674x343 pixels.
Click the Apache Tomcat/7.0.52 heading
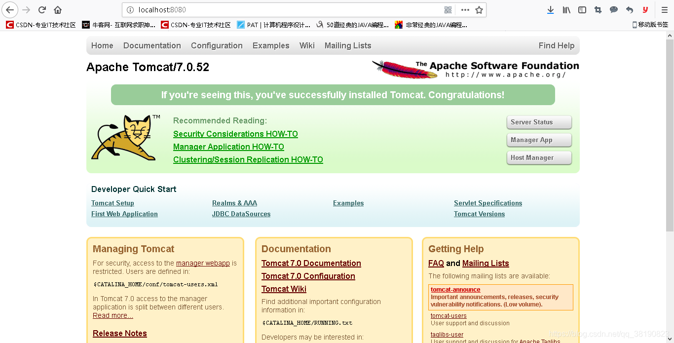pos(148,67)
